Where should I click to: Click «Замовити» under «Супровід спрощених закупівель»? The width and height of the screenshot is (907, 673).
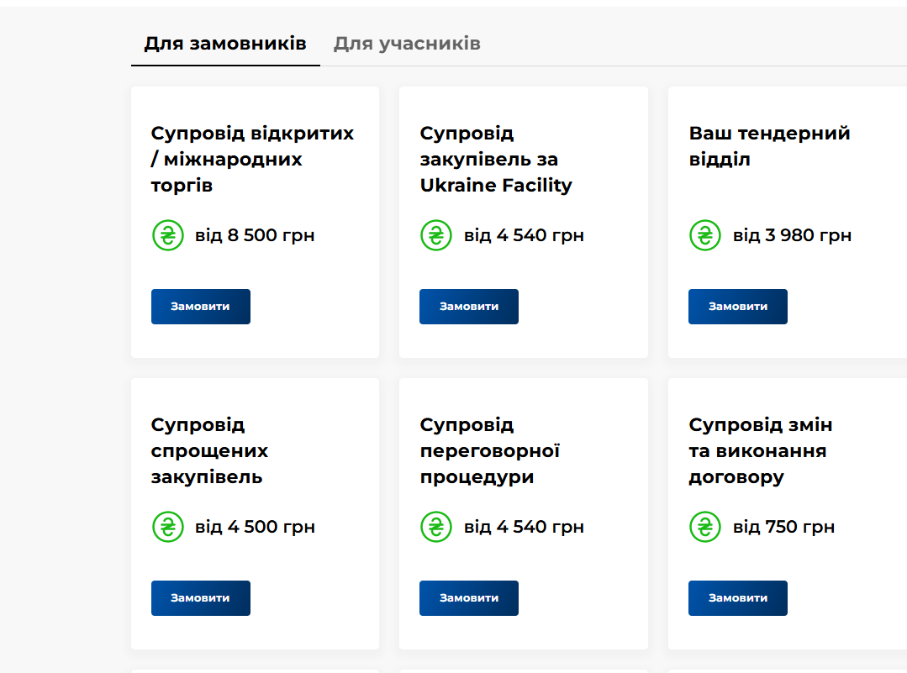click(201, 598)
